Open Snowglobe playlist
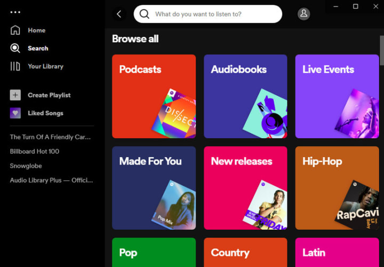384x267 pixels. point(26,166)
